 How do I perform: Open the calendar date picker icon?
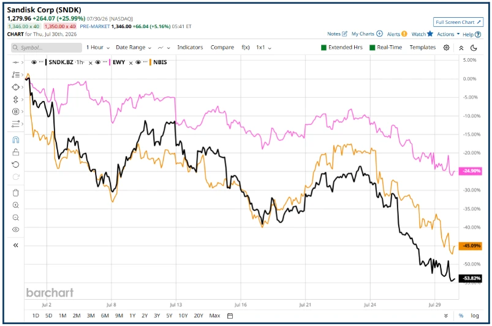[230, 316]
